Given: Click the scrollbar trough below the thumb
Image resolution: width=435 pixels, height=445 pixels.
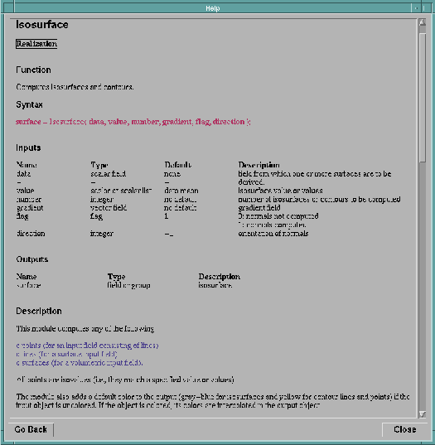Looking at the screenshot, I should [423, 287].
